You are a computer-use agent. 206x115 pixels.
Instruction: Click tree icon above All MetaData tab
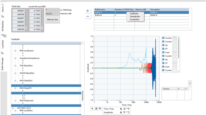point(3,17)
